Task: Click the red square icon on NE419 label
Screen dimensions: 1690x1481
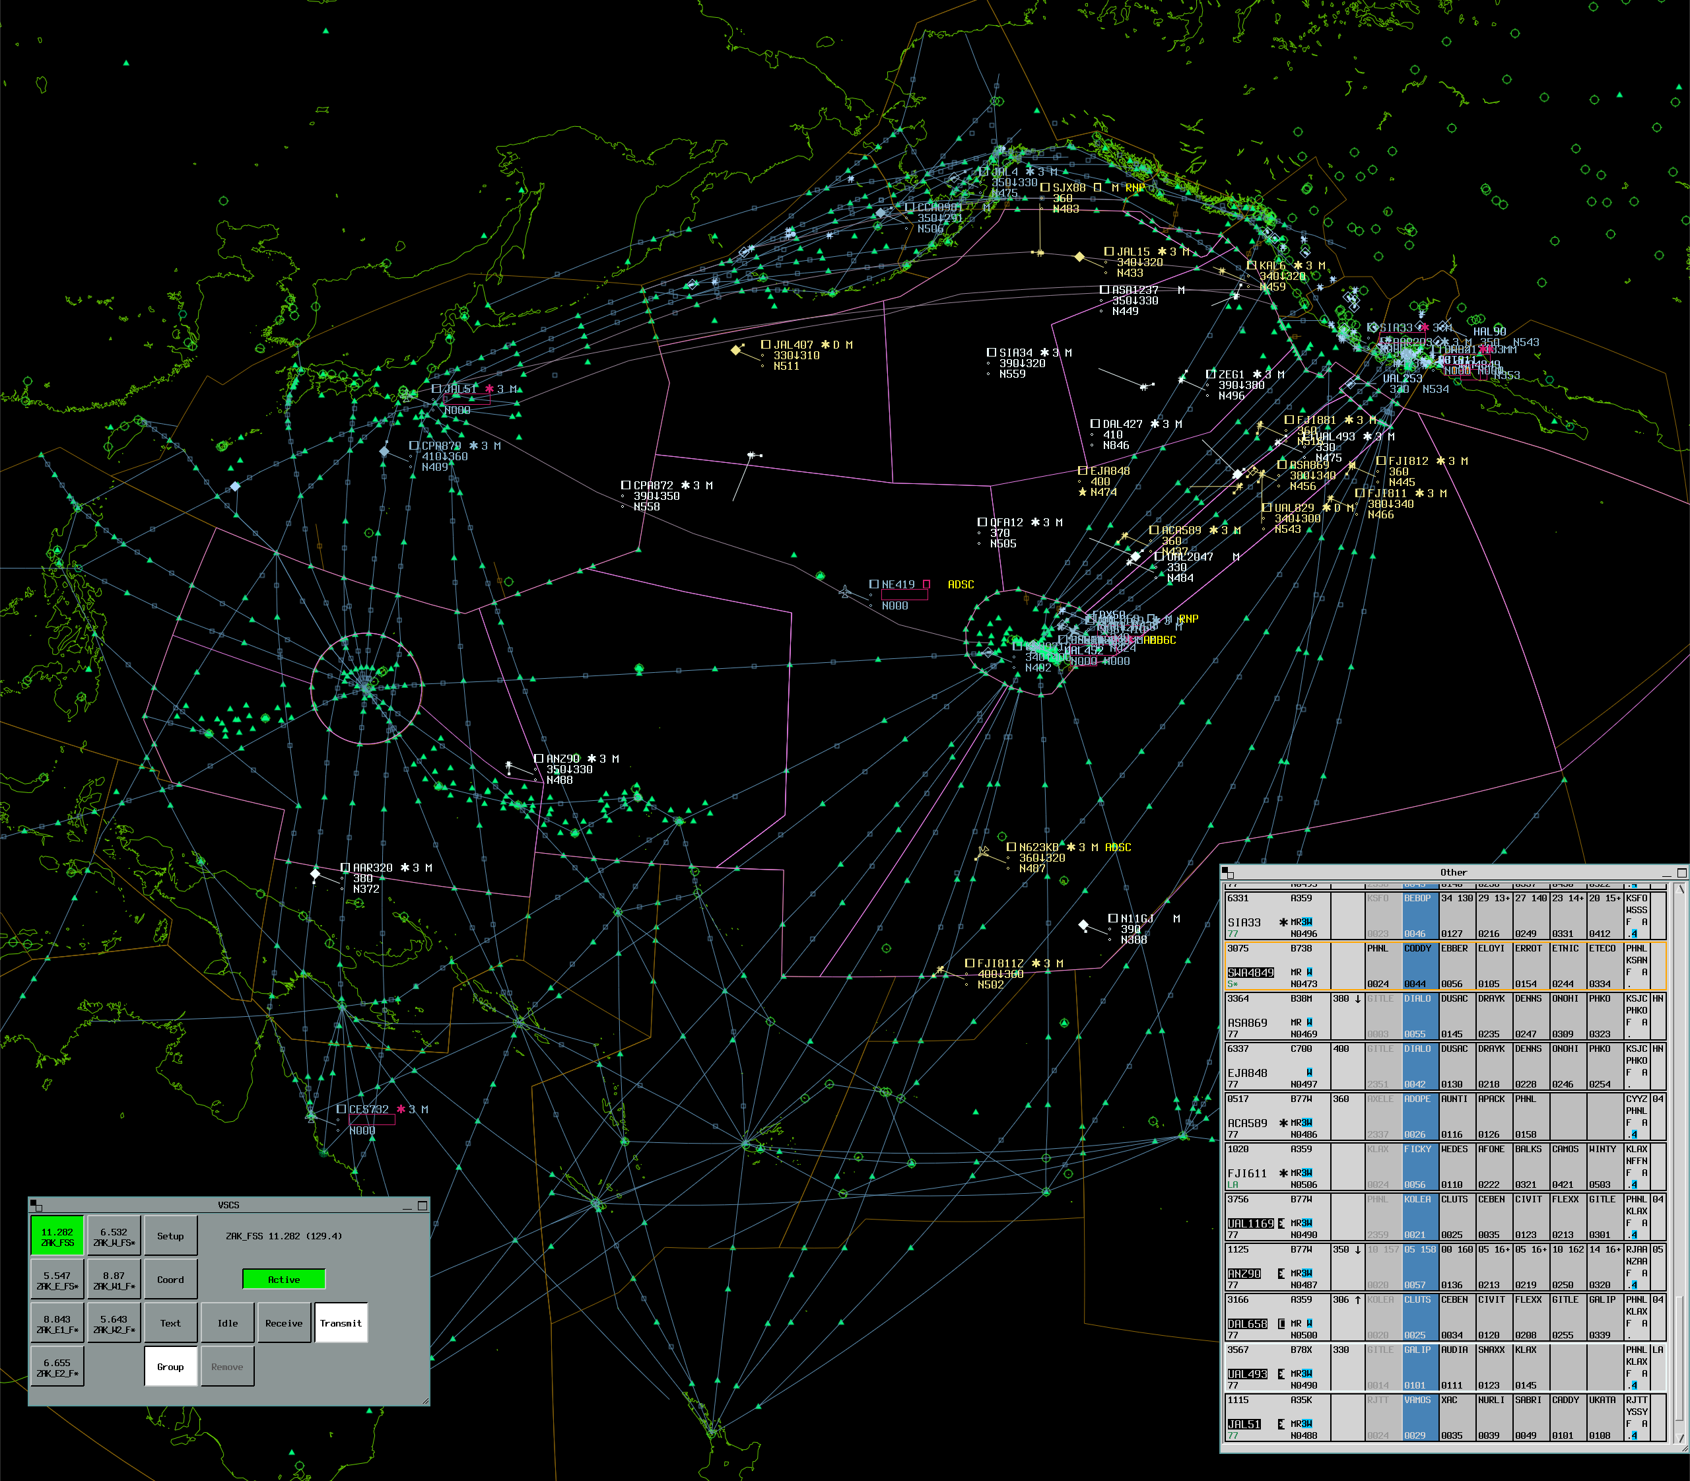Action: click(926, 584)
